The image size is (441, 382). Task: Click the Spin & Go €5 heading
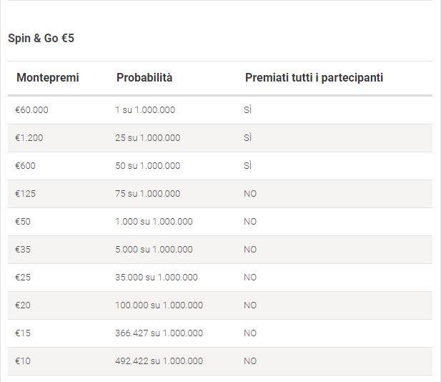click(41, 39)
